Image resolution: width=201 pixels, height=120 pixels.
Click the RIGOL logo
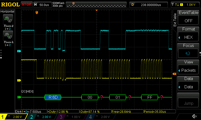pyautogui.click(x=10, y=4)
